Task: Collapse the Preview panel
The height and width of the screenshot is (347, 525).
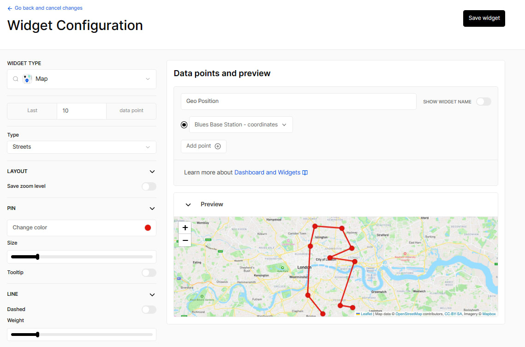Action: point(188,205)
